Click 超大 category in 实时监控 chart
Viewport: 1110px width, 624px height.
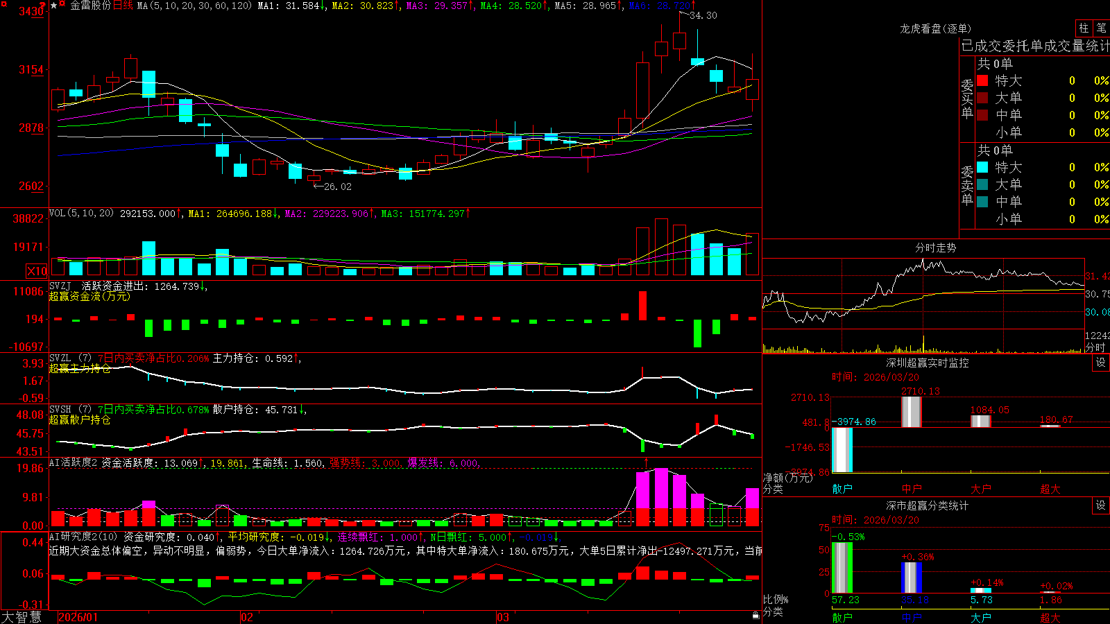(x=1050, y=489)
